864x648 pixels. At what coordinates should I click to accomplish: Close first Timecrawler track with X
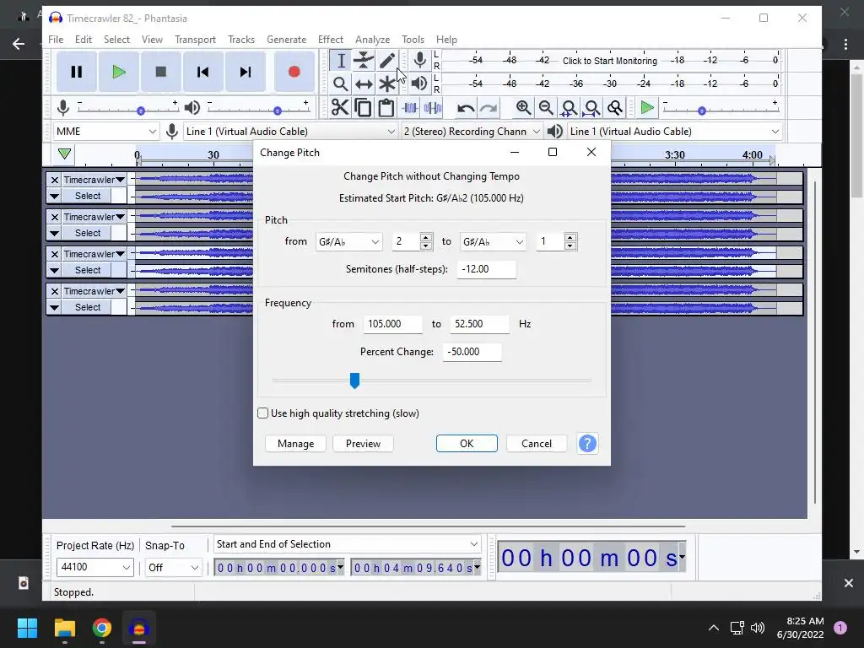click(54, 180)
